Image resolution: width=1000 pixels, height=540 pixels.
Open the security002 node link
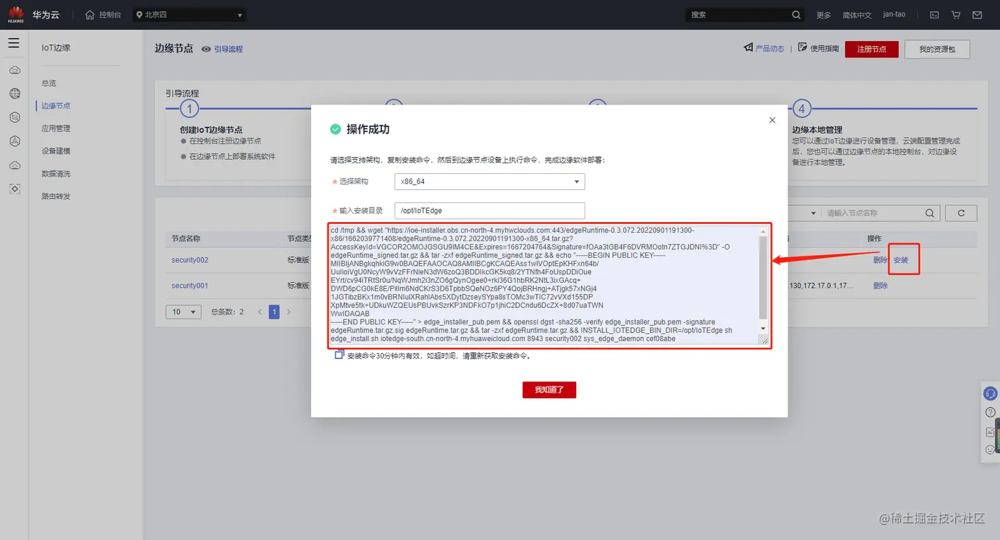(x=190, y=260)
